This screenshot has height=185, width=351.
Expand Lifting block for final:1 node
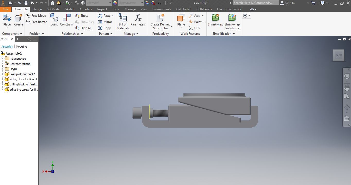click(2, 84)
